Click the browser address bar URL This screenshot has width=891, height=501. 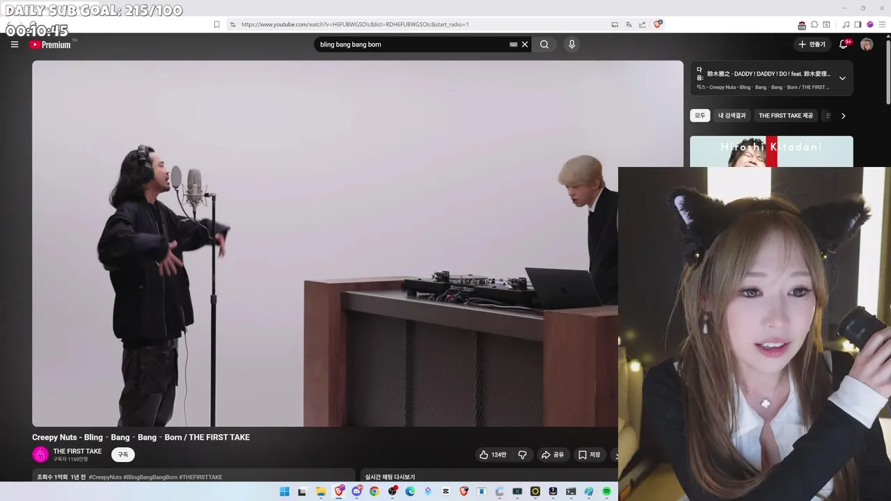[x=355, y=24]
